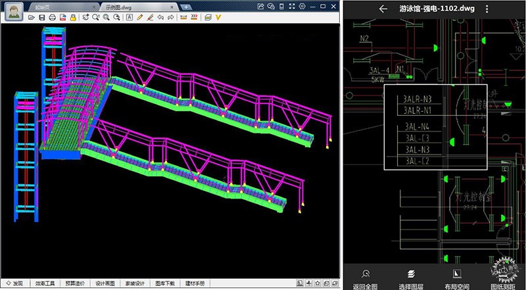This screenshot has height=290, width=526.
Task: Toggle fullscreen mode icon in title bar
Action: 292,7
